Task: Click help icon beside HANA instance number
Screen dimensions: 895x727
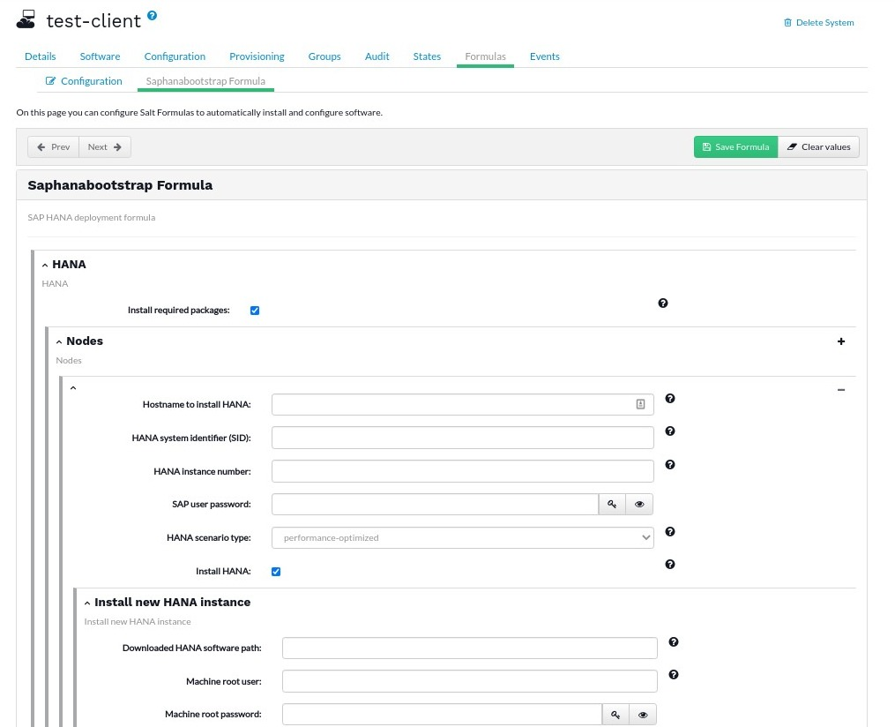Action: pyautogui.click(x=669, y=464)
